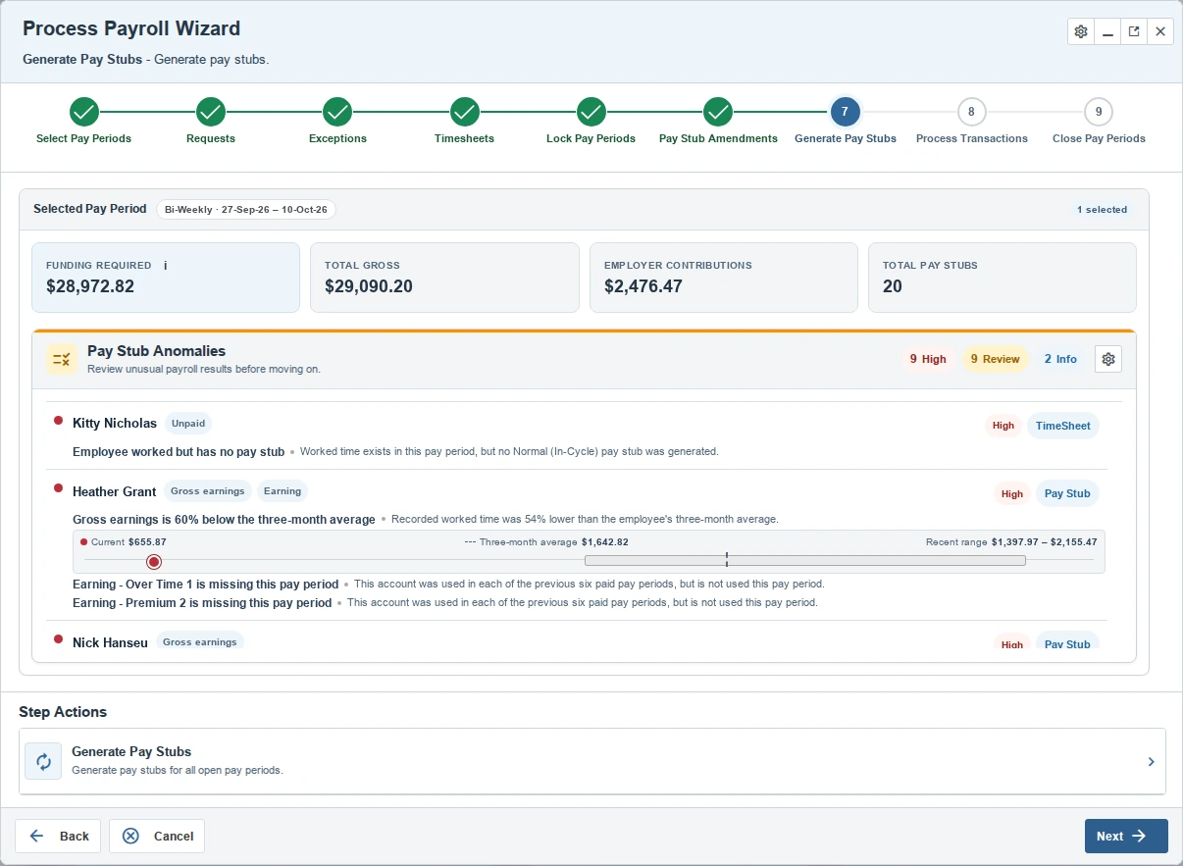Screen dimensions: 1183x866
Task: Click 'Employee worked but has no pay stub'
Action: tap(179, 452)
